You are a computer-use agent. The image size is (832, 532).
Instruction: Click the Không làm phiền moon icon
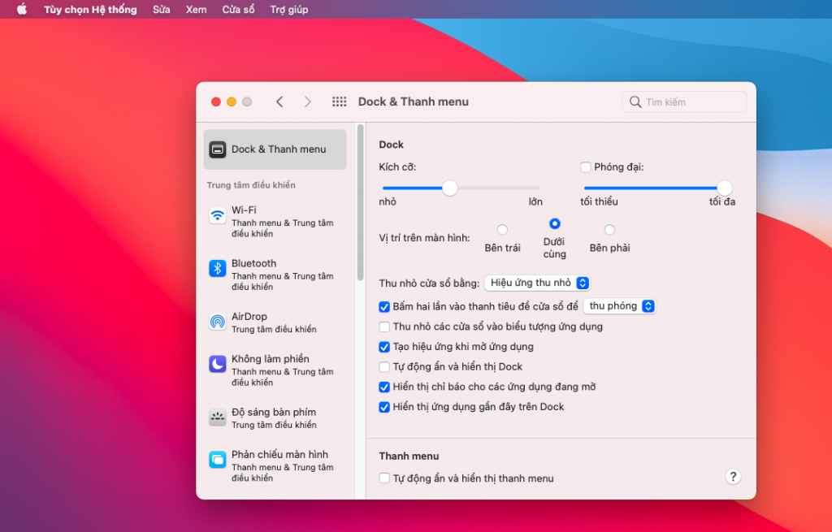(218, 365)
